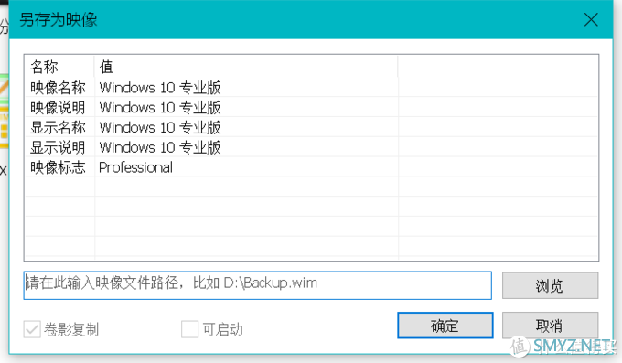Click the 值 column header
Viewport: 622px width, 363px height.
[106, 67]
